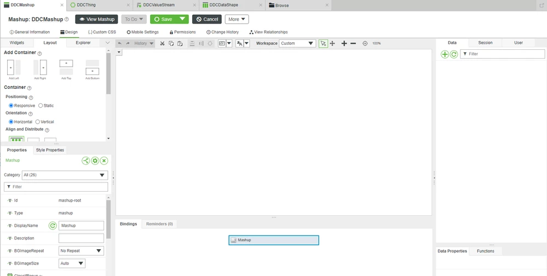547x276 pixels.
Task: Expand the Save button dropdown arrow
Action: point(182,19)
